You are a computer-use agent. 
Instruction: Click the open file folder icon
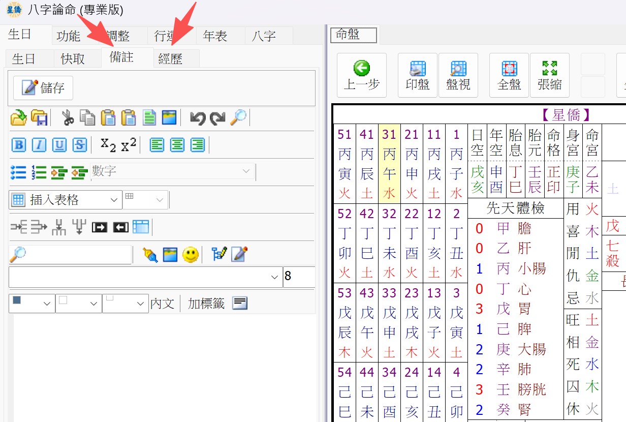(18, 118)
